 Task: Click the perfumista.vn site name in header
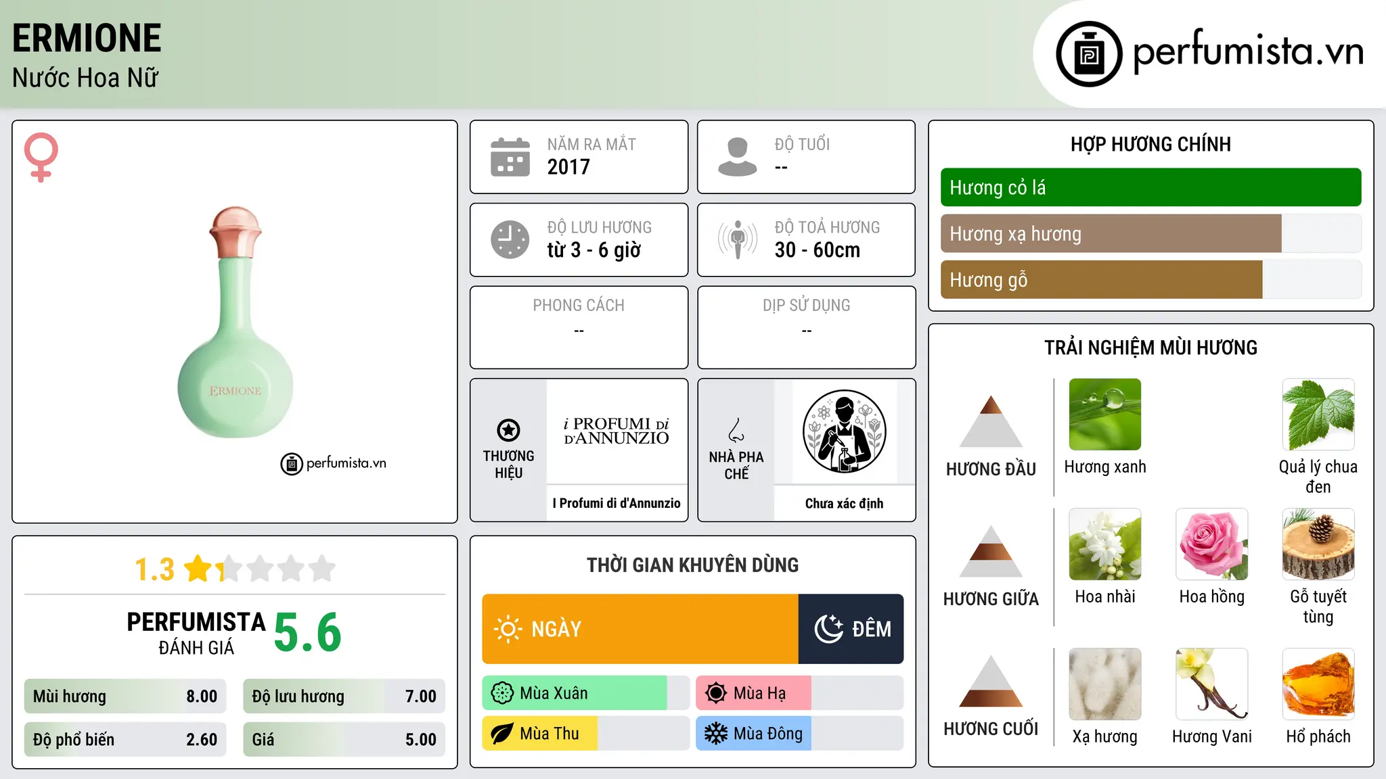pos(1249,51)
